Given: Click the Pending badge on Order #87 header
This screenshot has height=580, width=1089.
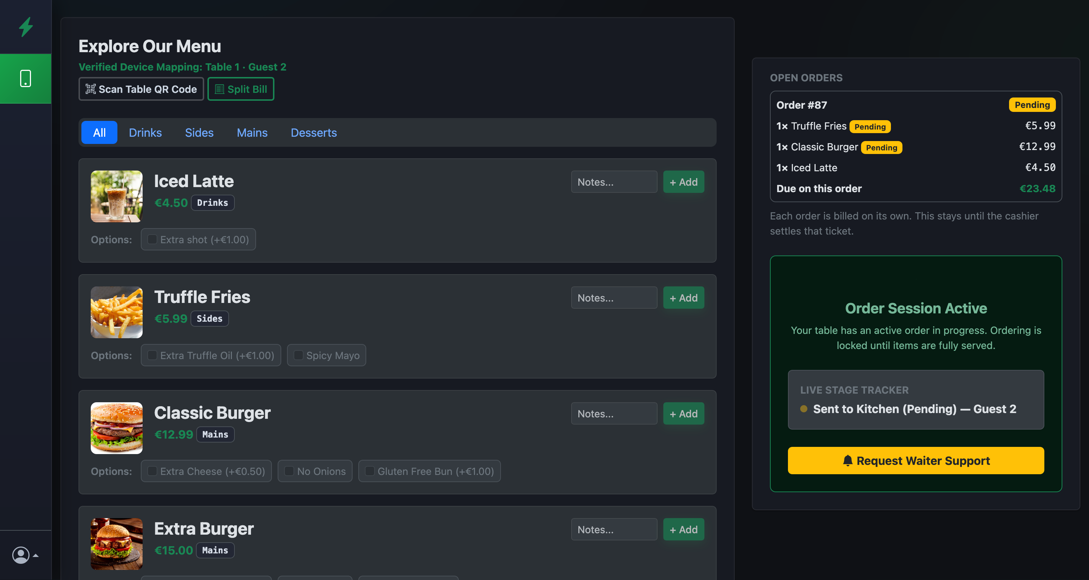Looking at the screenshot, I should [x=1032, y=105].
